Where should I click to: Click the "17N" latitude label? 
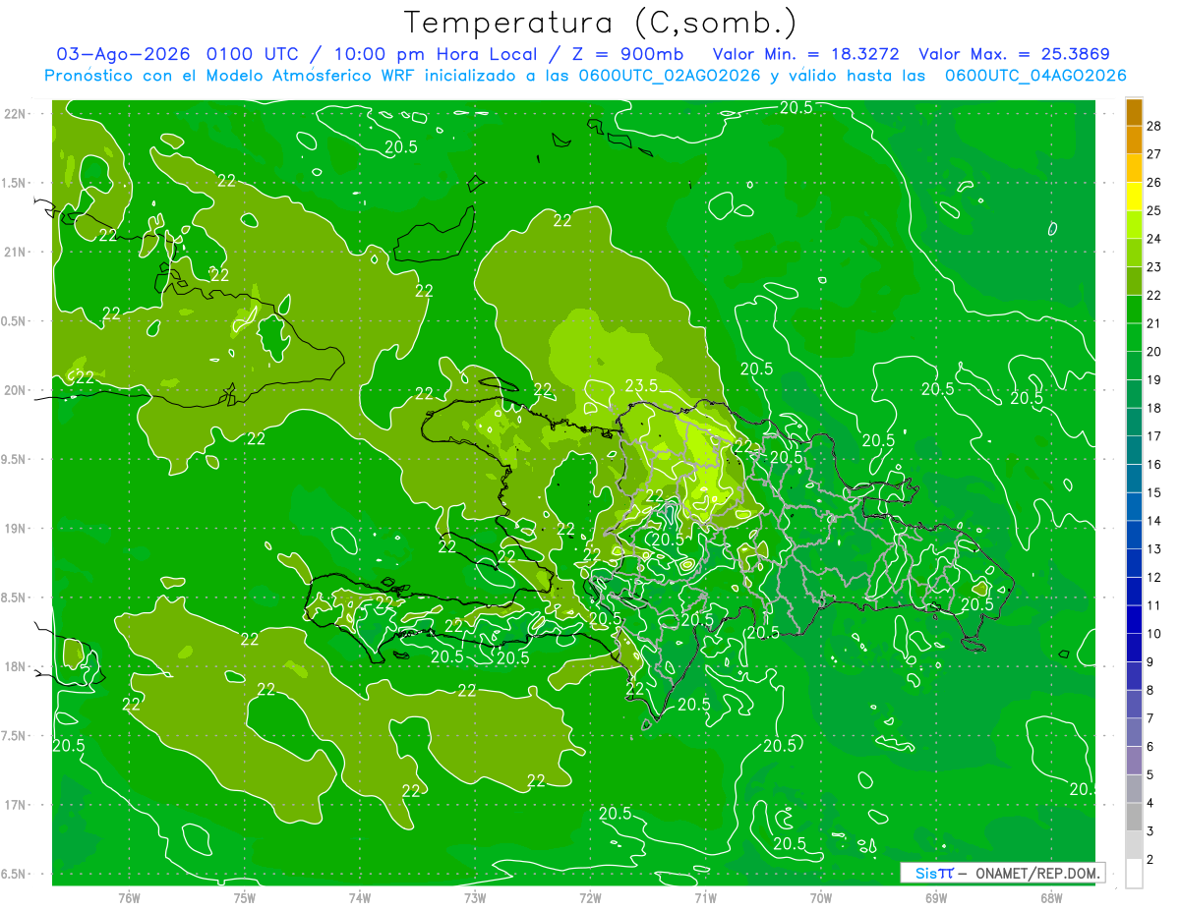(x=14, y=806)
